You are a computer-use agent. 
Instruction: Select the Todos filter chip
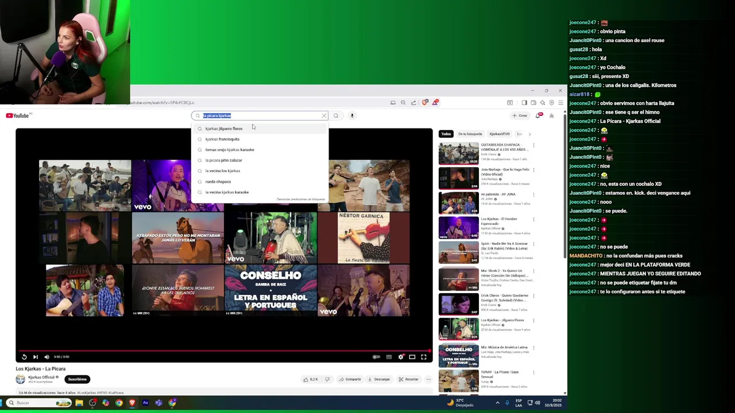[446, 134]
